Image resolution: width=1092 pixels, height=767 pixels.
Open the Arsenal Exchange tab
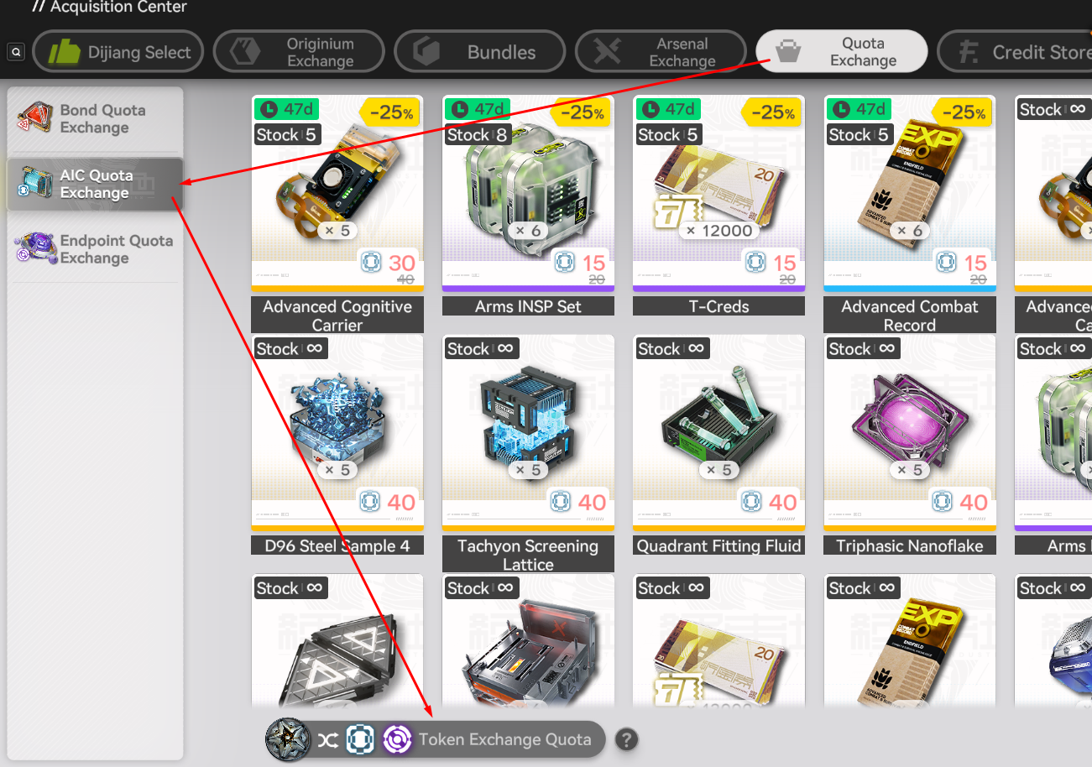[x=661, y=52]
